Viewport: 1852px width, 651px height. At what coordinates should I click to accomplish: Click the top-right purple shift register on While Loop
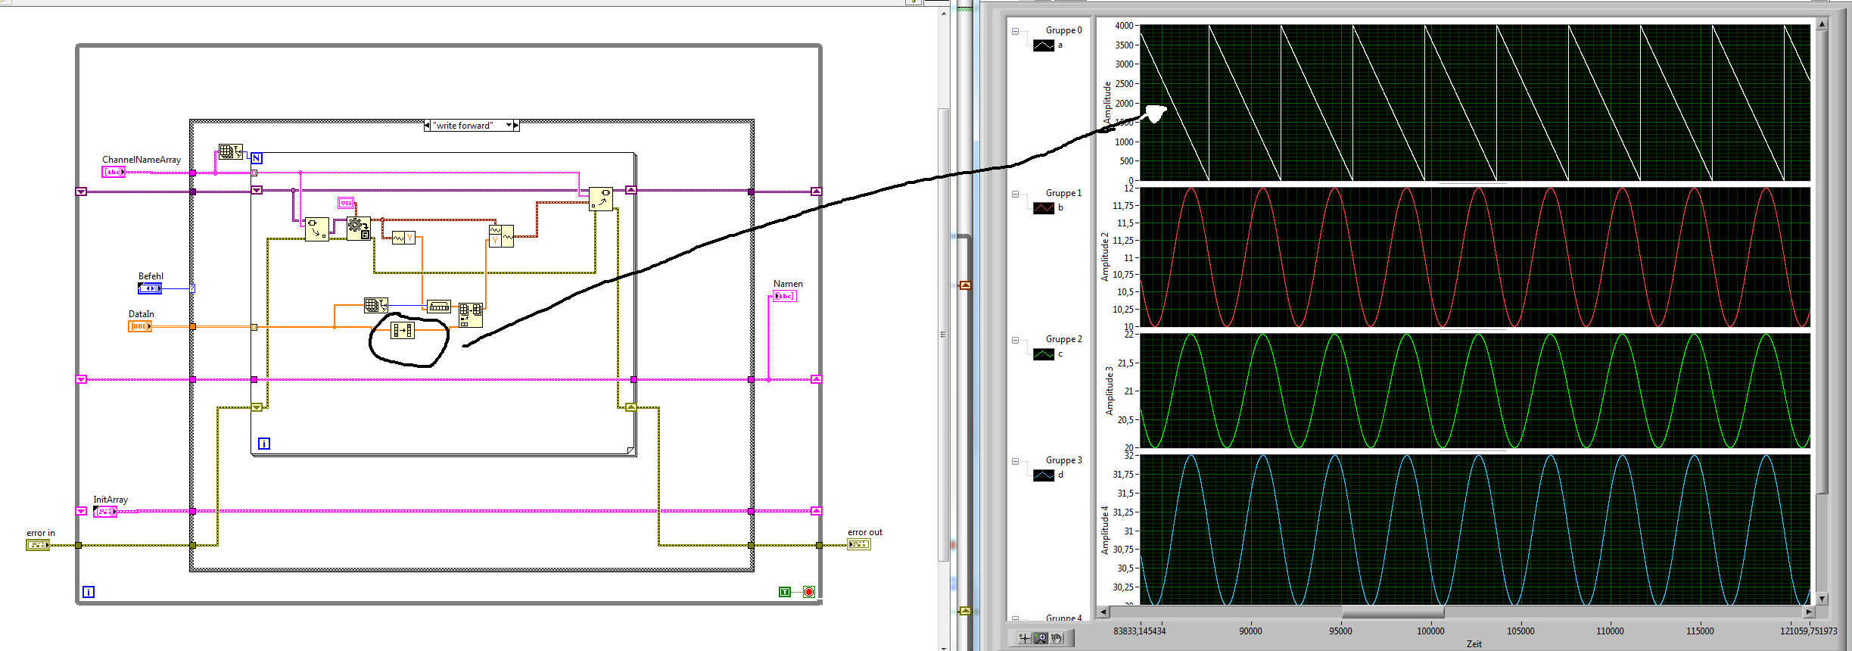[x=816, y=192]
